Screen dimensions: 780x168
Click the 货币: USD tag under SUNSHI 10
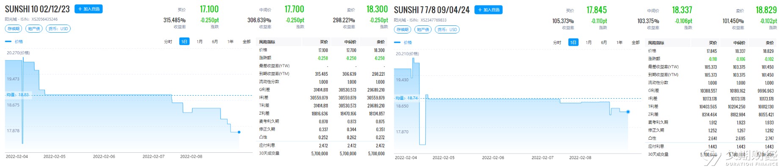(58, 29)
